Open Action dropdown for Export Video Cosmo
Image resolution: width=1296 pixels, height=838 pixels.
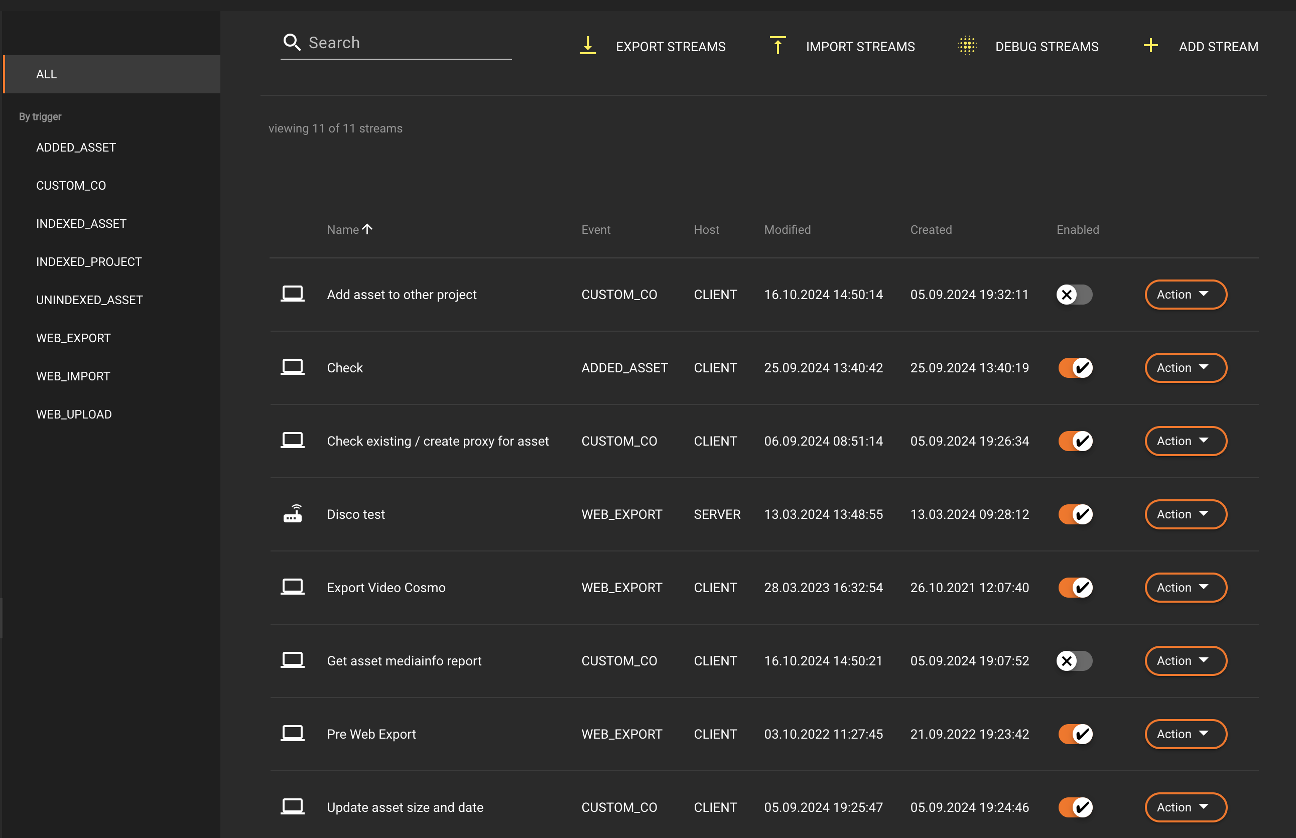(1185, 588)
